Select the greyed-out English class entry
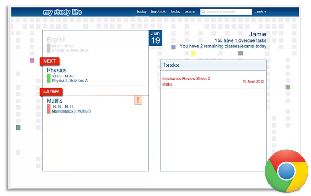The width and height of the screenshot is (311, 196). pos(95,45)
